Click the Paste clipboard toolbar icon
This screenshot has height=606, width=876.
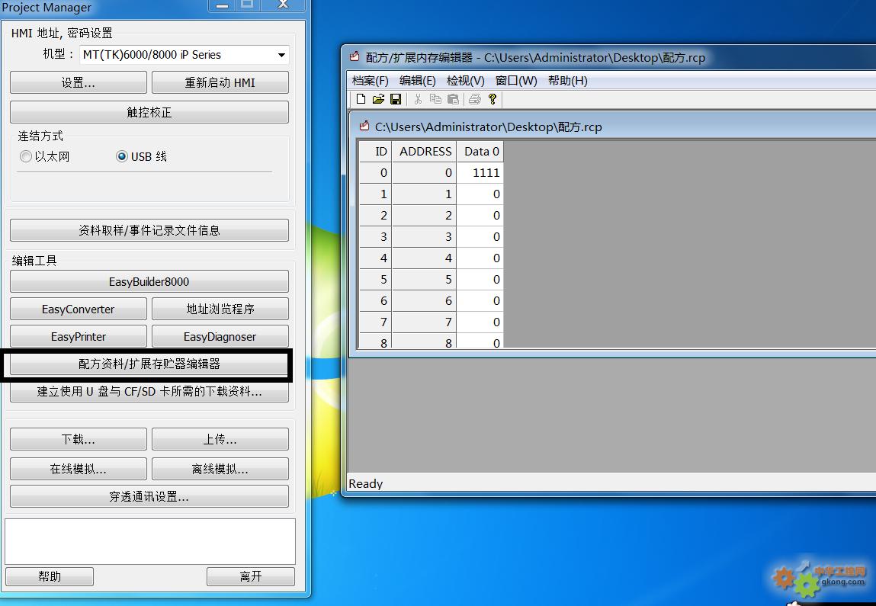click(x=453, y=99)
